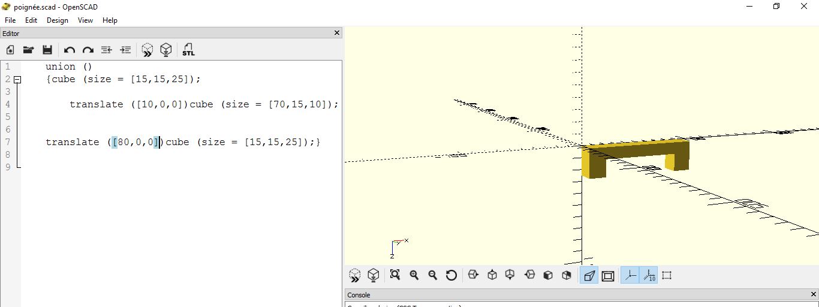Save the file with the floppy disk icon
The height and width of the screenshot is (307, 819).
coord(47,50)
